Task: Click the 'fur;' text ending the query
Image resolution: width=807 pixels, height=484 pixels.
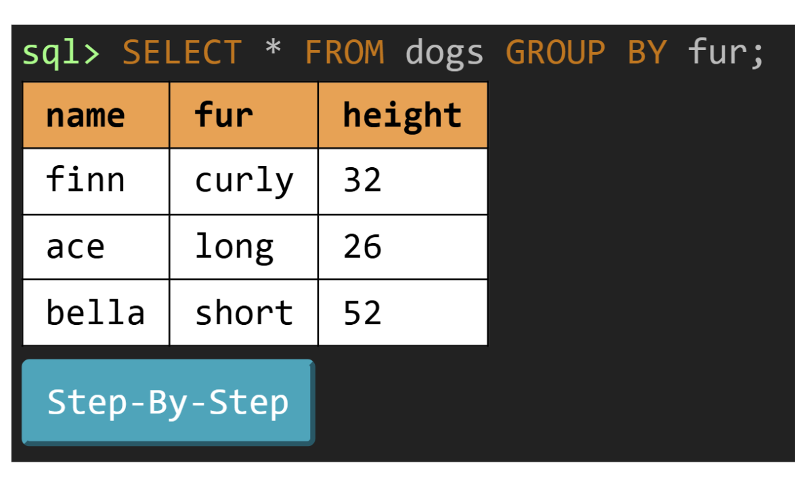Action: pyautogui.click(x=726, y=53)
